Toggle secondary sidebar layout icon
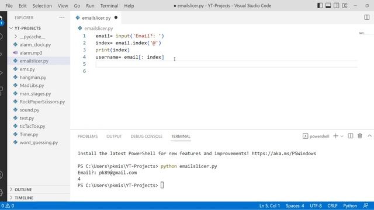This screenshot has height=210, width=374. point(337,5)
